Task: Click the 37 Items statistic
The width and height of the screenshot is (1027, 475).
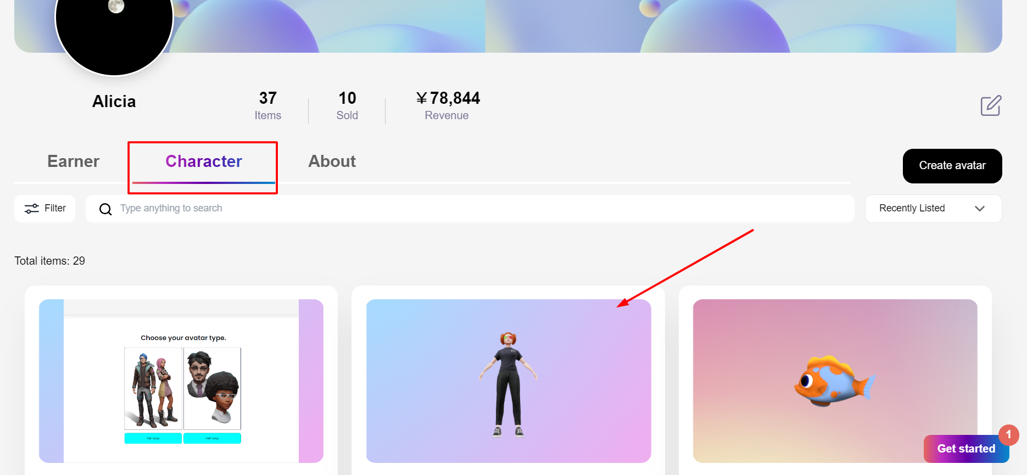Action: pyautogui.click(x=267, y=105)
